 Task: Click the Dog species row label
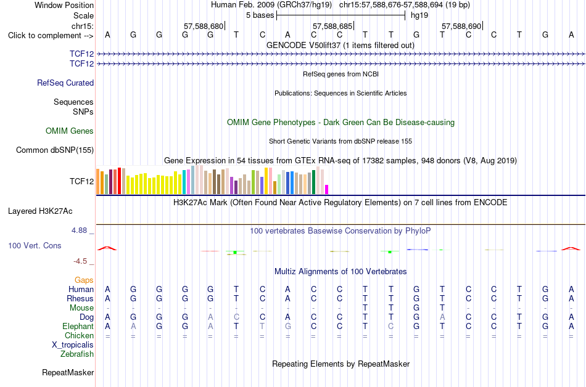(86, 317)
